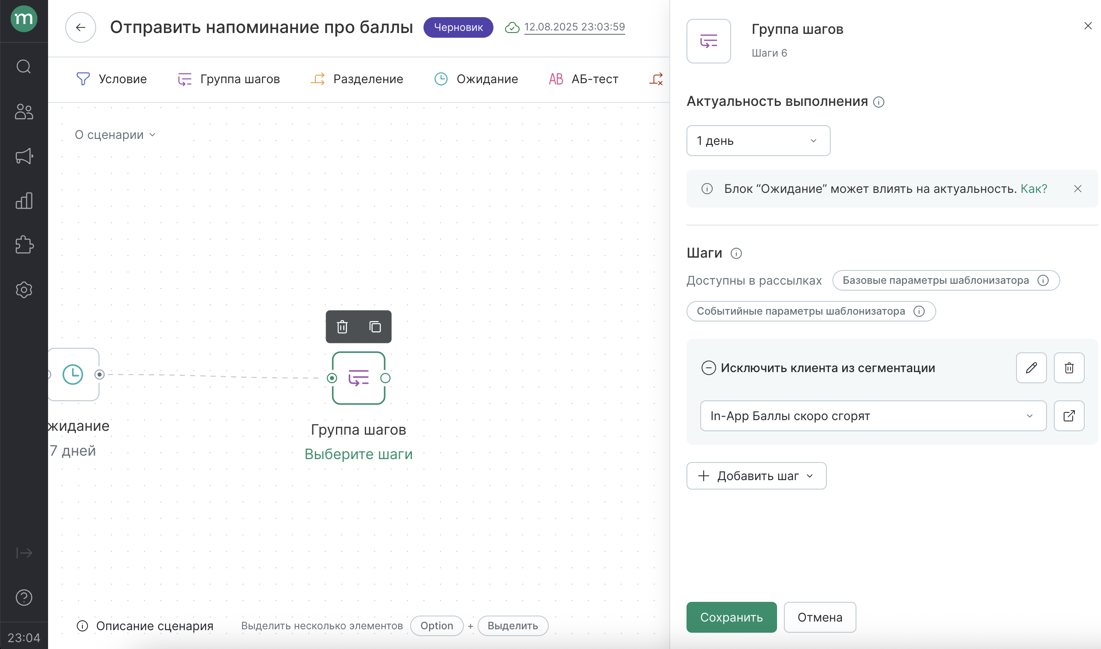Click the Группа шагов node output connector
The height and width of the screenshot is (649, 1101).
pos(385,378)
